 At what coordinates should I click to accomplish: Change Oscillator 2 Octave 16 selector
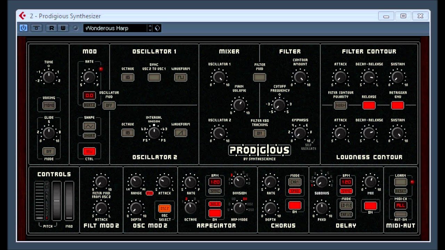pyautogui.click(x=128, y=133)
